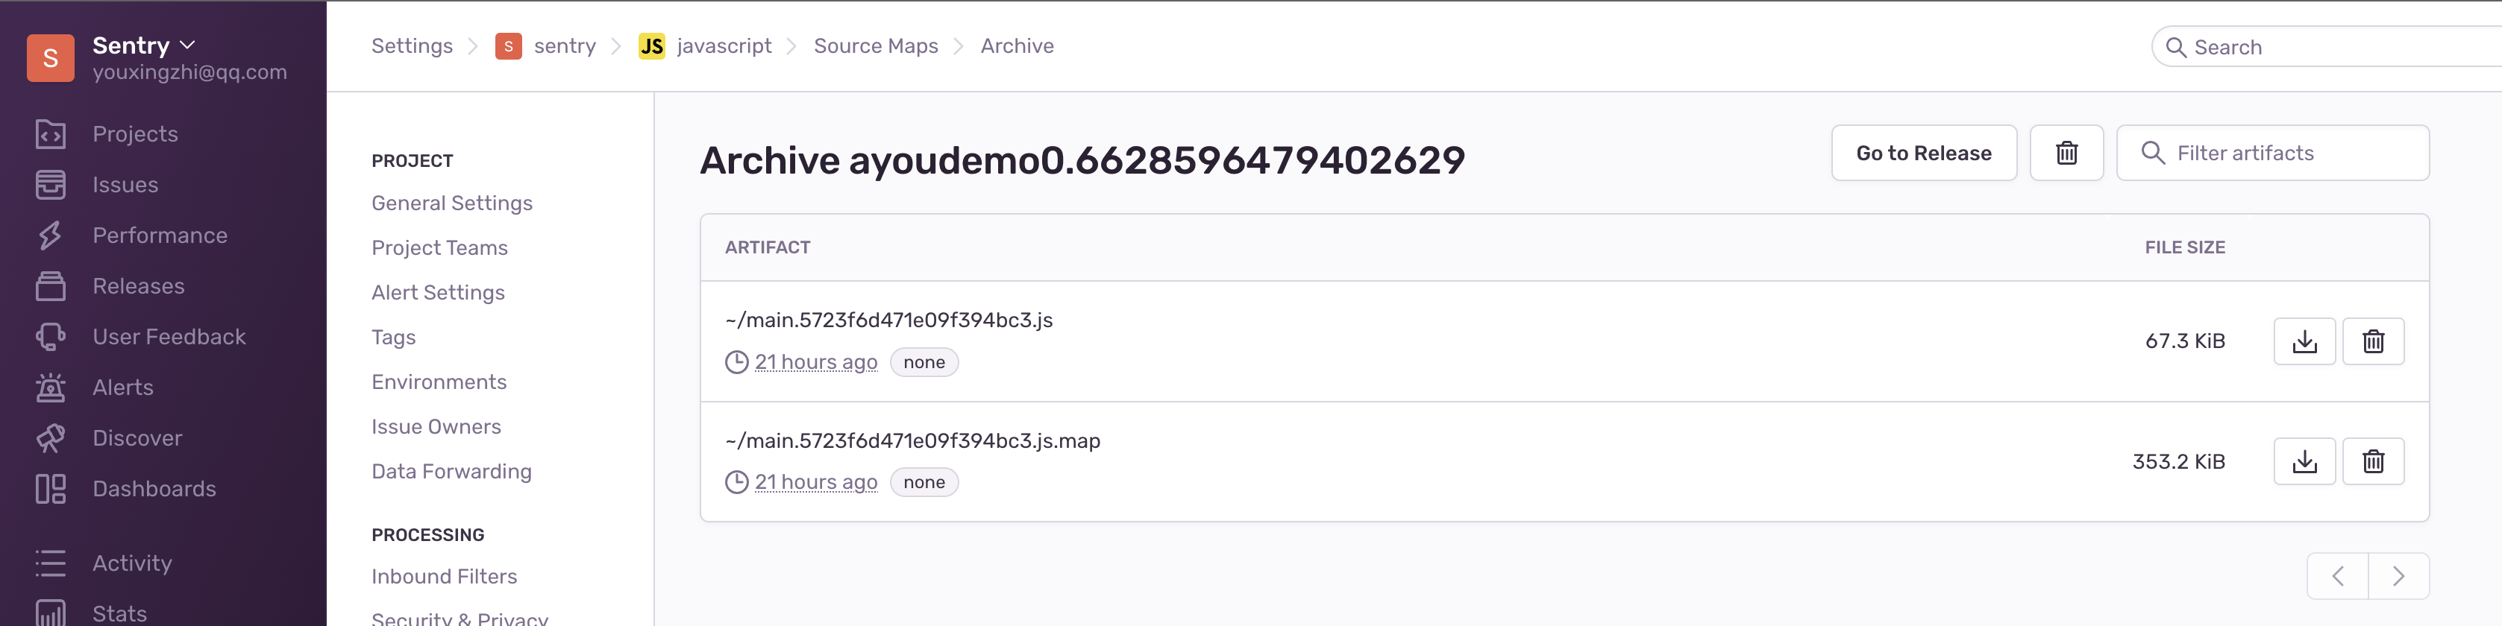The height and width of the screenshot is (626, 2502).
Task: Go to previous page of artifacts
Action: coord(2338,577)
